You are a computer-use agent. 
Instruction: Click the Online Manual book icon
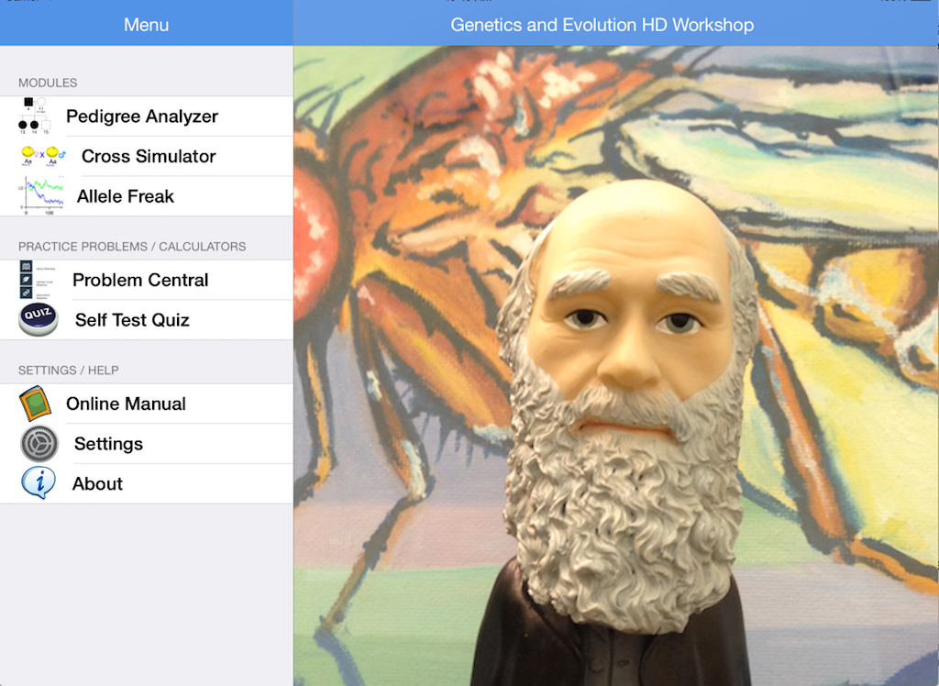36,404
